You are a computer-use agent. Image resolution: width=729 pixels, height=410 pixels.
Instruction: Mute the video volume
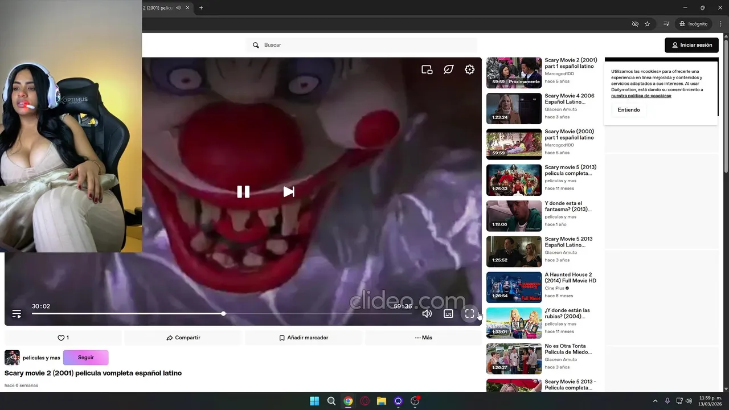(427, 314)
